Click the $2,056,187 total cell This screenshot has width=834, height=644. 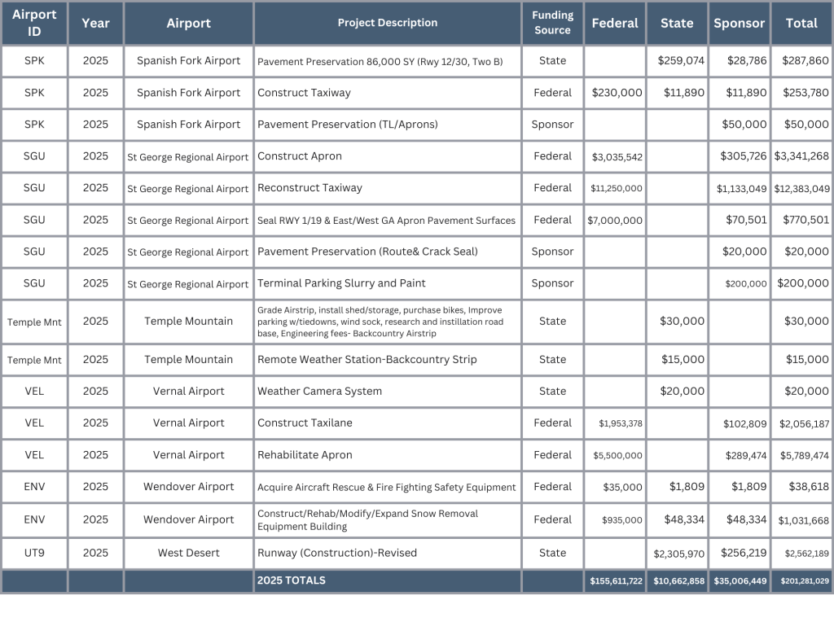point(801,423)
